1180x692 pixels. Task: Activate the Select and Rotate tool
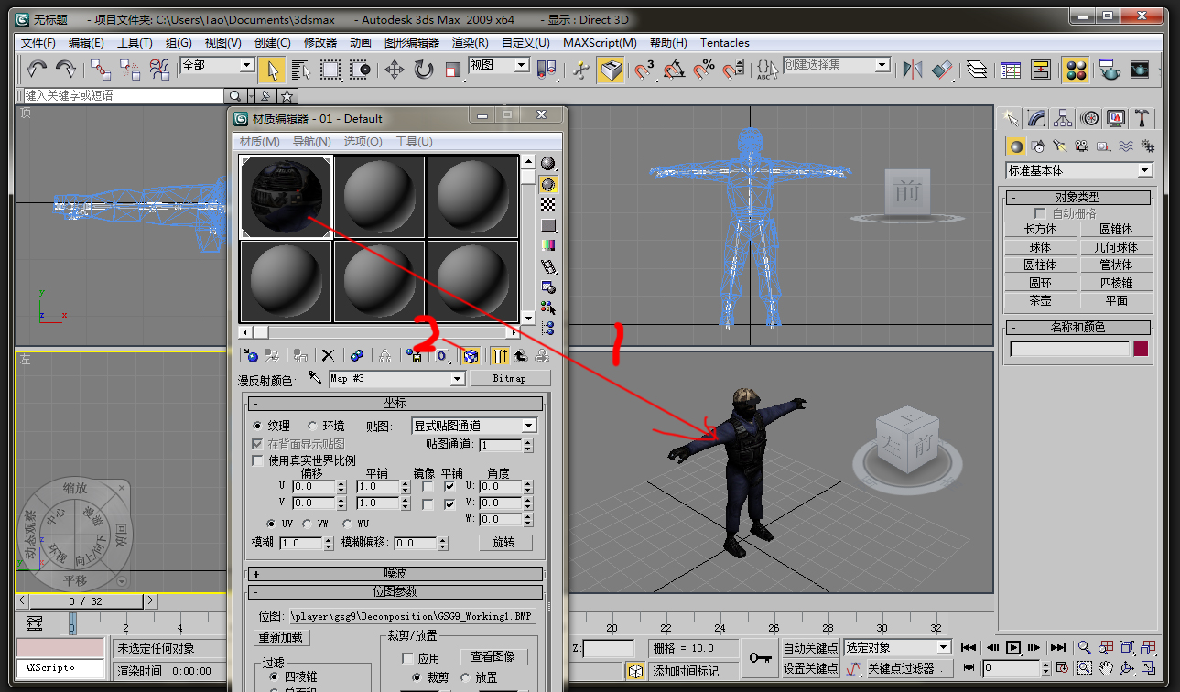(x=424, y=70)
